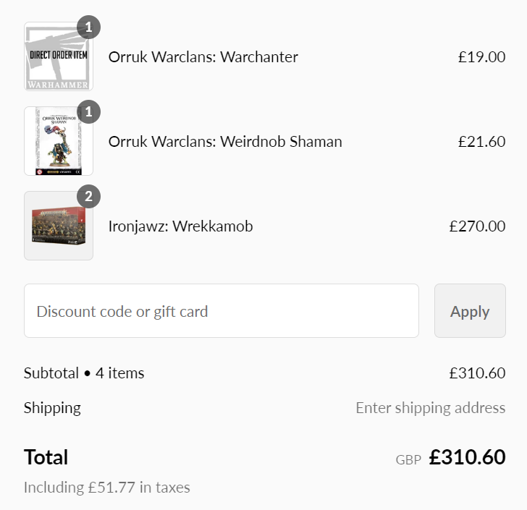Click the Weirdnob Shaman quantity badge
This screenshot has height=510, width=527.
pos(88,111)
